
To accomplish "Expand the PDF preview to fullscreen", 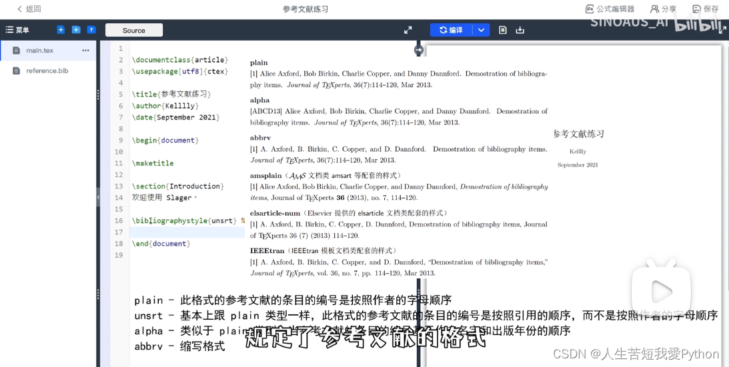I will tap(722, 30).
